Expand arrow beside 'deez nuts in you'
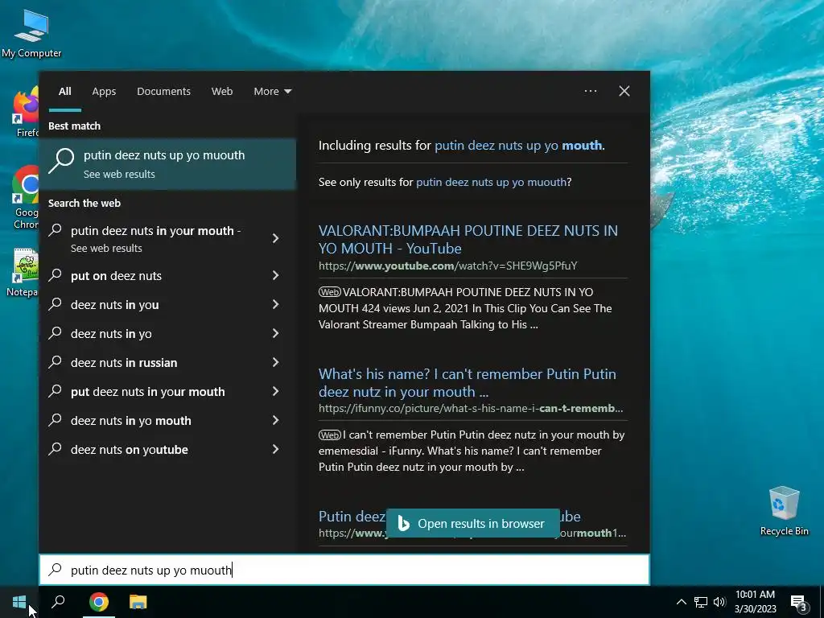Viewport: 824px width, 618px height. (x=276, y=304)
